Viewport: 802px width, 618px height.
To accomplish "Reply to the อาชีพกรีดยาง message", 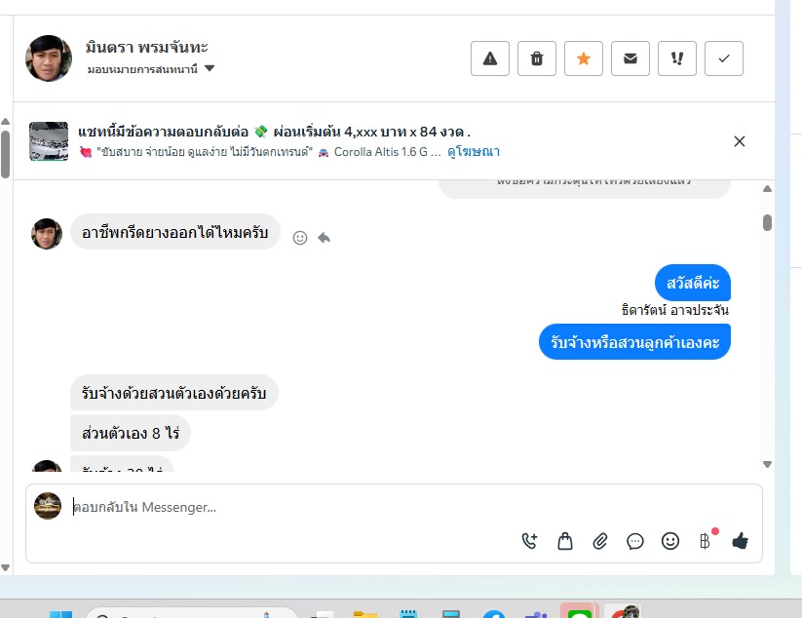I will (x=324, y=238).
